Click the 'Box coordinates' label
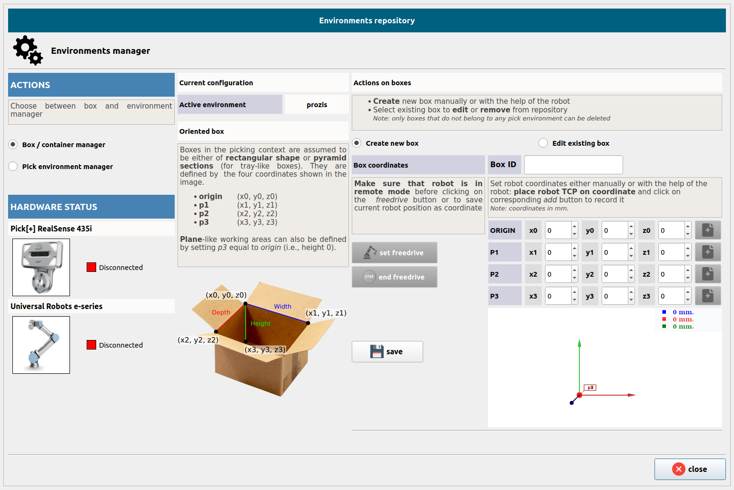The height and width of the screenshot is (490, 734). pyautogui.click(x=418, y=165)
